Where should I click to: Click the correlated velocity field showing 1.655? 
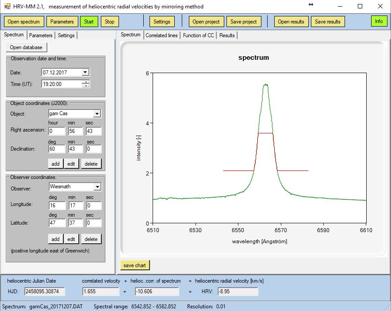click(101, 292)
